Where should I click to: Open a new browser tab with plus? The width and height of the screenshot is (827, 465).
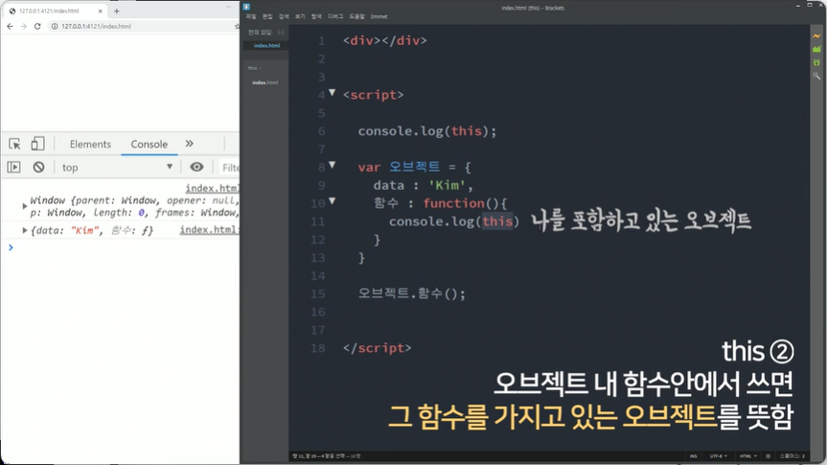click(117, 11)
